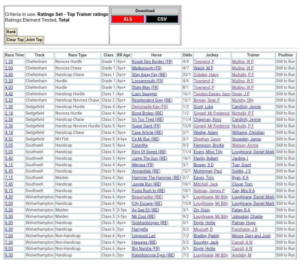Click the 8.30 Wolverhampton race time link
The width and height of the screenshot is (300, 265).
pos(9,255)
